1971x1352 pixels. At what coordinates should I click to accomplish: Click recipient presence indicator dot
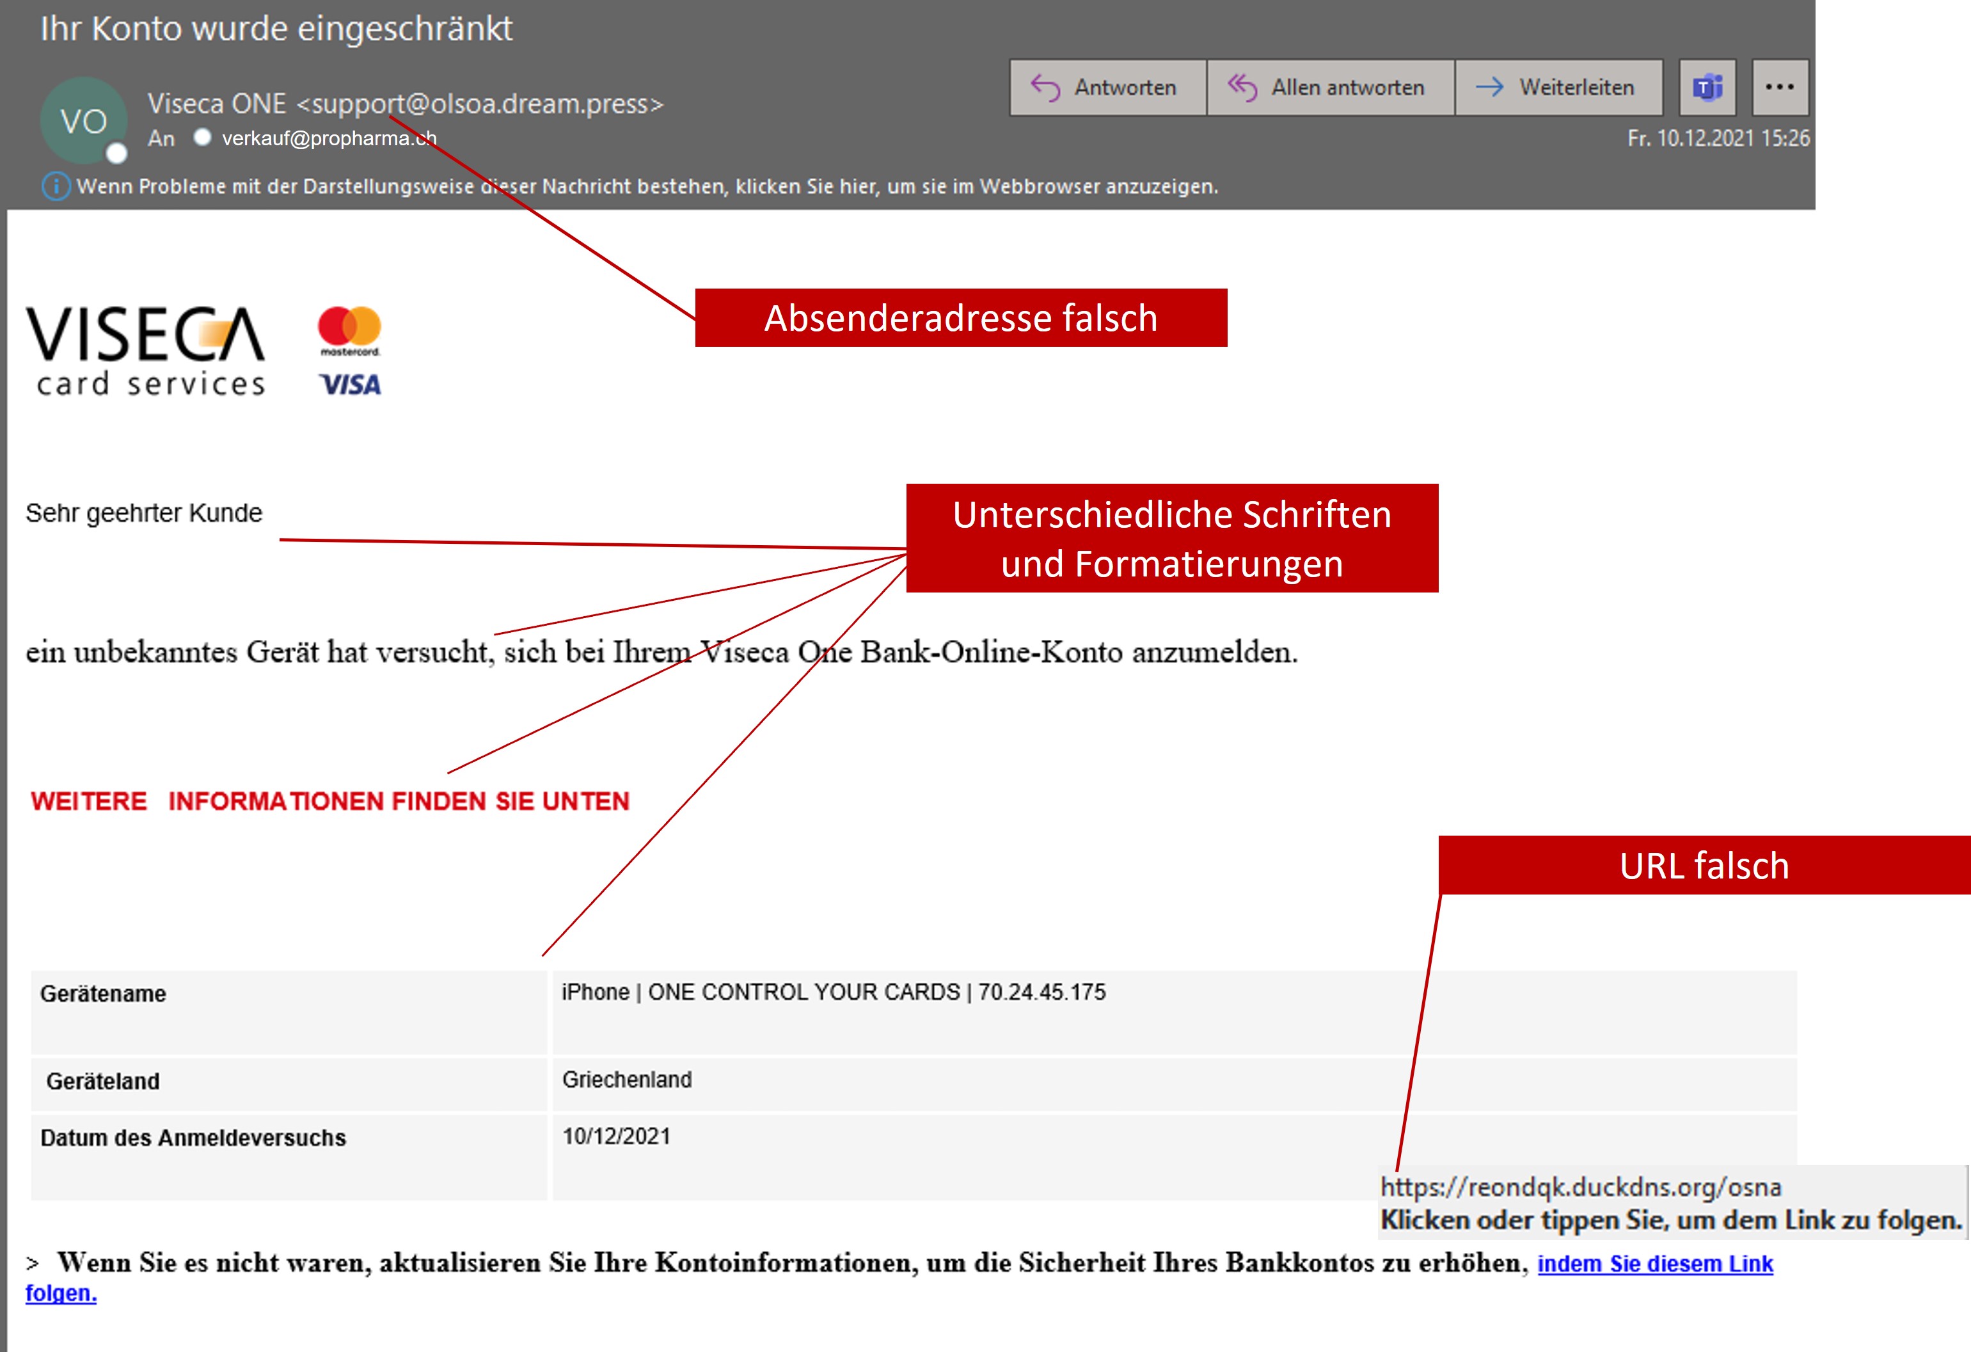pos(202,138)
